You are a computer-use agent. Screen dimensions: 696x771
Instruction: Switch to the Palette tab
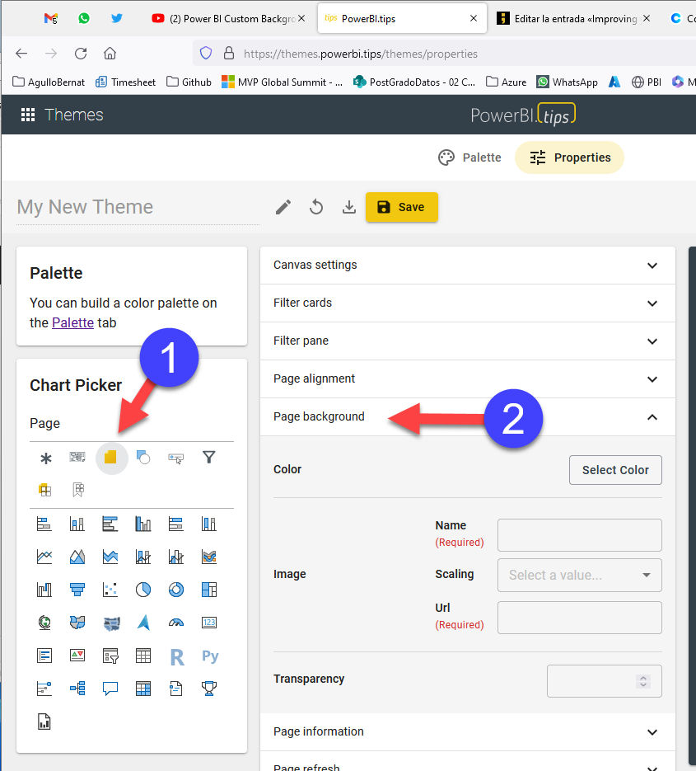[x=470, y=157]
